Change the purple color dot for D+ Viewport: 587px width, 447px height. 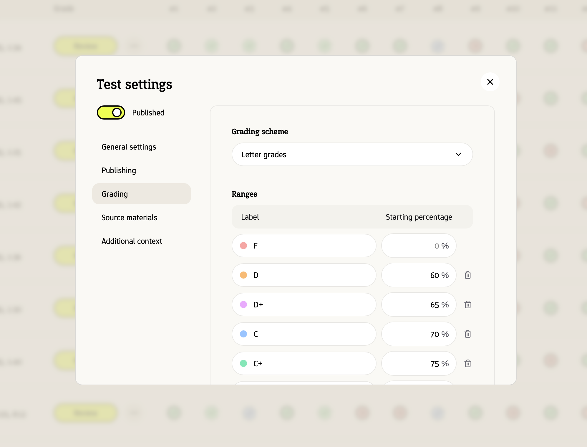click(243, 304)
